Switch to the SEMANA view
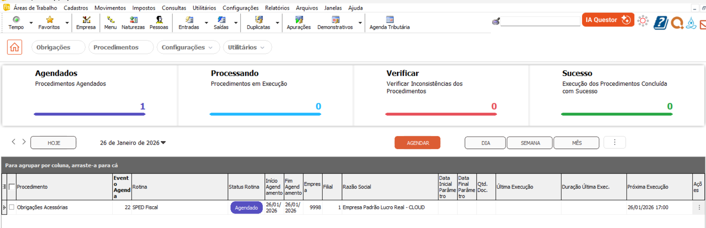This screenshot has height=228, width=706. coord(529,143)
